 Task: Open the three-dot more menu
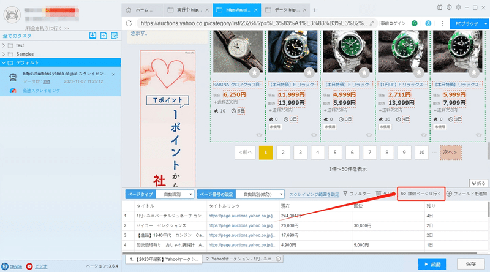tap(442, 23)
